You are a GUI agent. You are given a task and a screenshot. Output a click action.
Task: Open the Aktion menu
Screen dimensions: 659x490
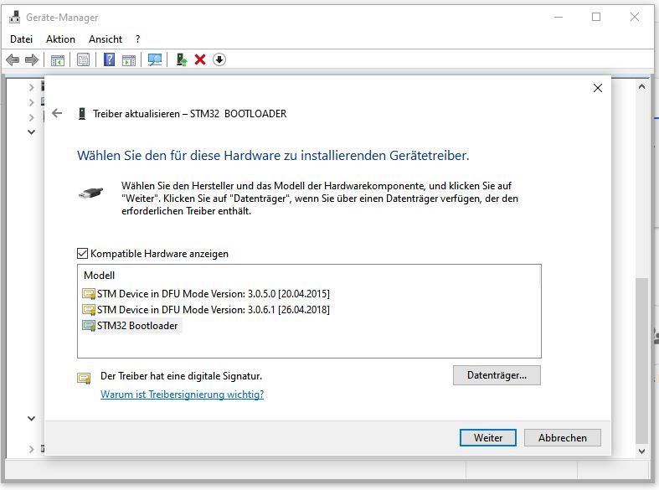[60, 39]
